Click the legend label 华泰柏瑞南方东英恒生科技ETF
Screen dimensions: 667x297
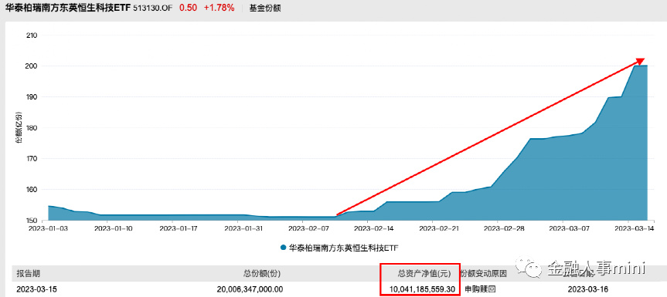pos(345,248)
